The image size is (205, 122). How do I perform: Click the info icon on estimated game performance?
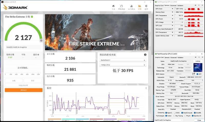coord(145,55)
